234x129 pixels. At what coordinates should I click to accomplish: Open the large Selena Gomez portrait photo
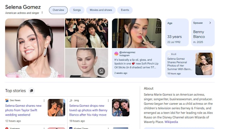tap(35, 48)
